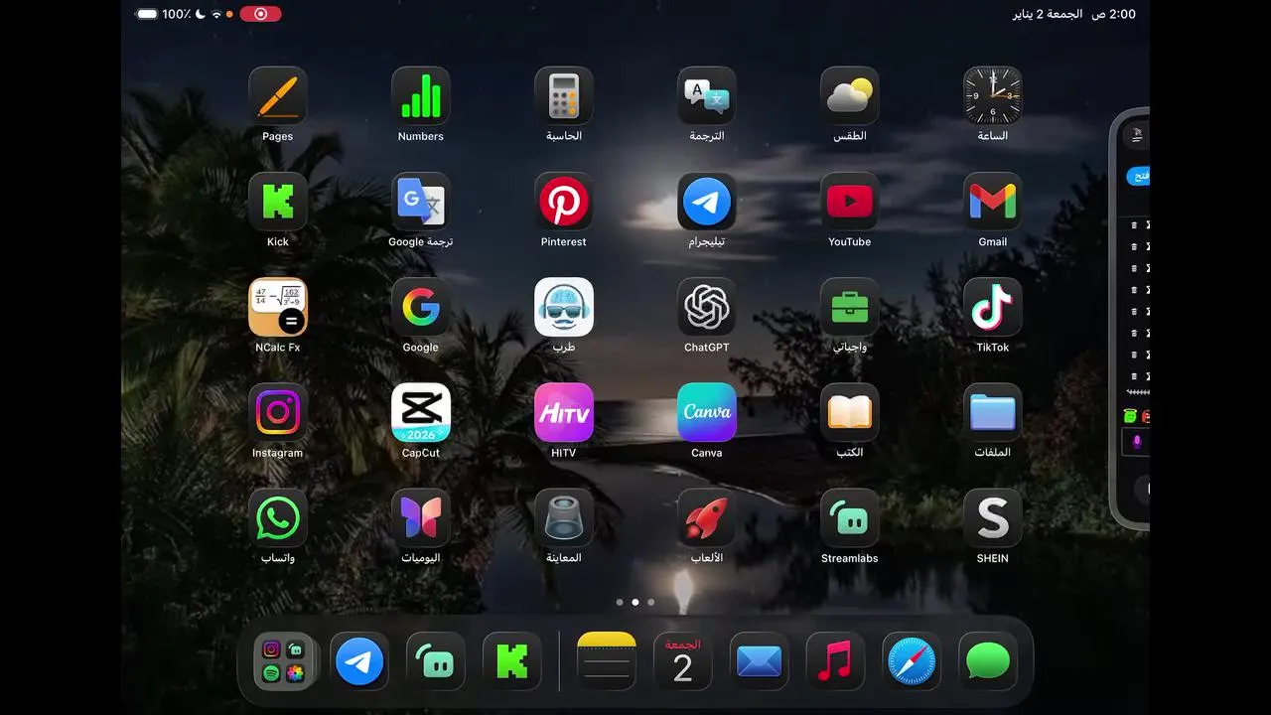Tap the battery 100% status indicator
The image size is (1271, 715).
click(x=163, y=14)
